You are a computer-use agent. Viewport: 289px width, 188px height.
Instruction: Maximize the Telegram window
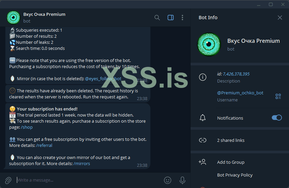270,4
